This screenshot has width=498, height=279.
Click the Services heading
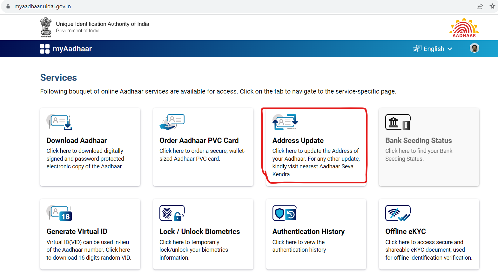[x=58, y=78]
